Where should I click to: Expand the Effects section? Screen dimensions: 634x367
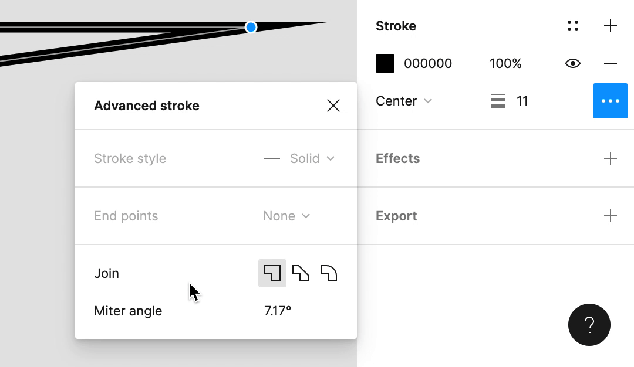click(x=611, y=158)
